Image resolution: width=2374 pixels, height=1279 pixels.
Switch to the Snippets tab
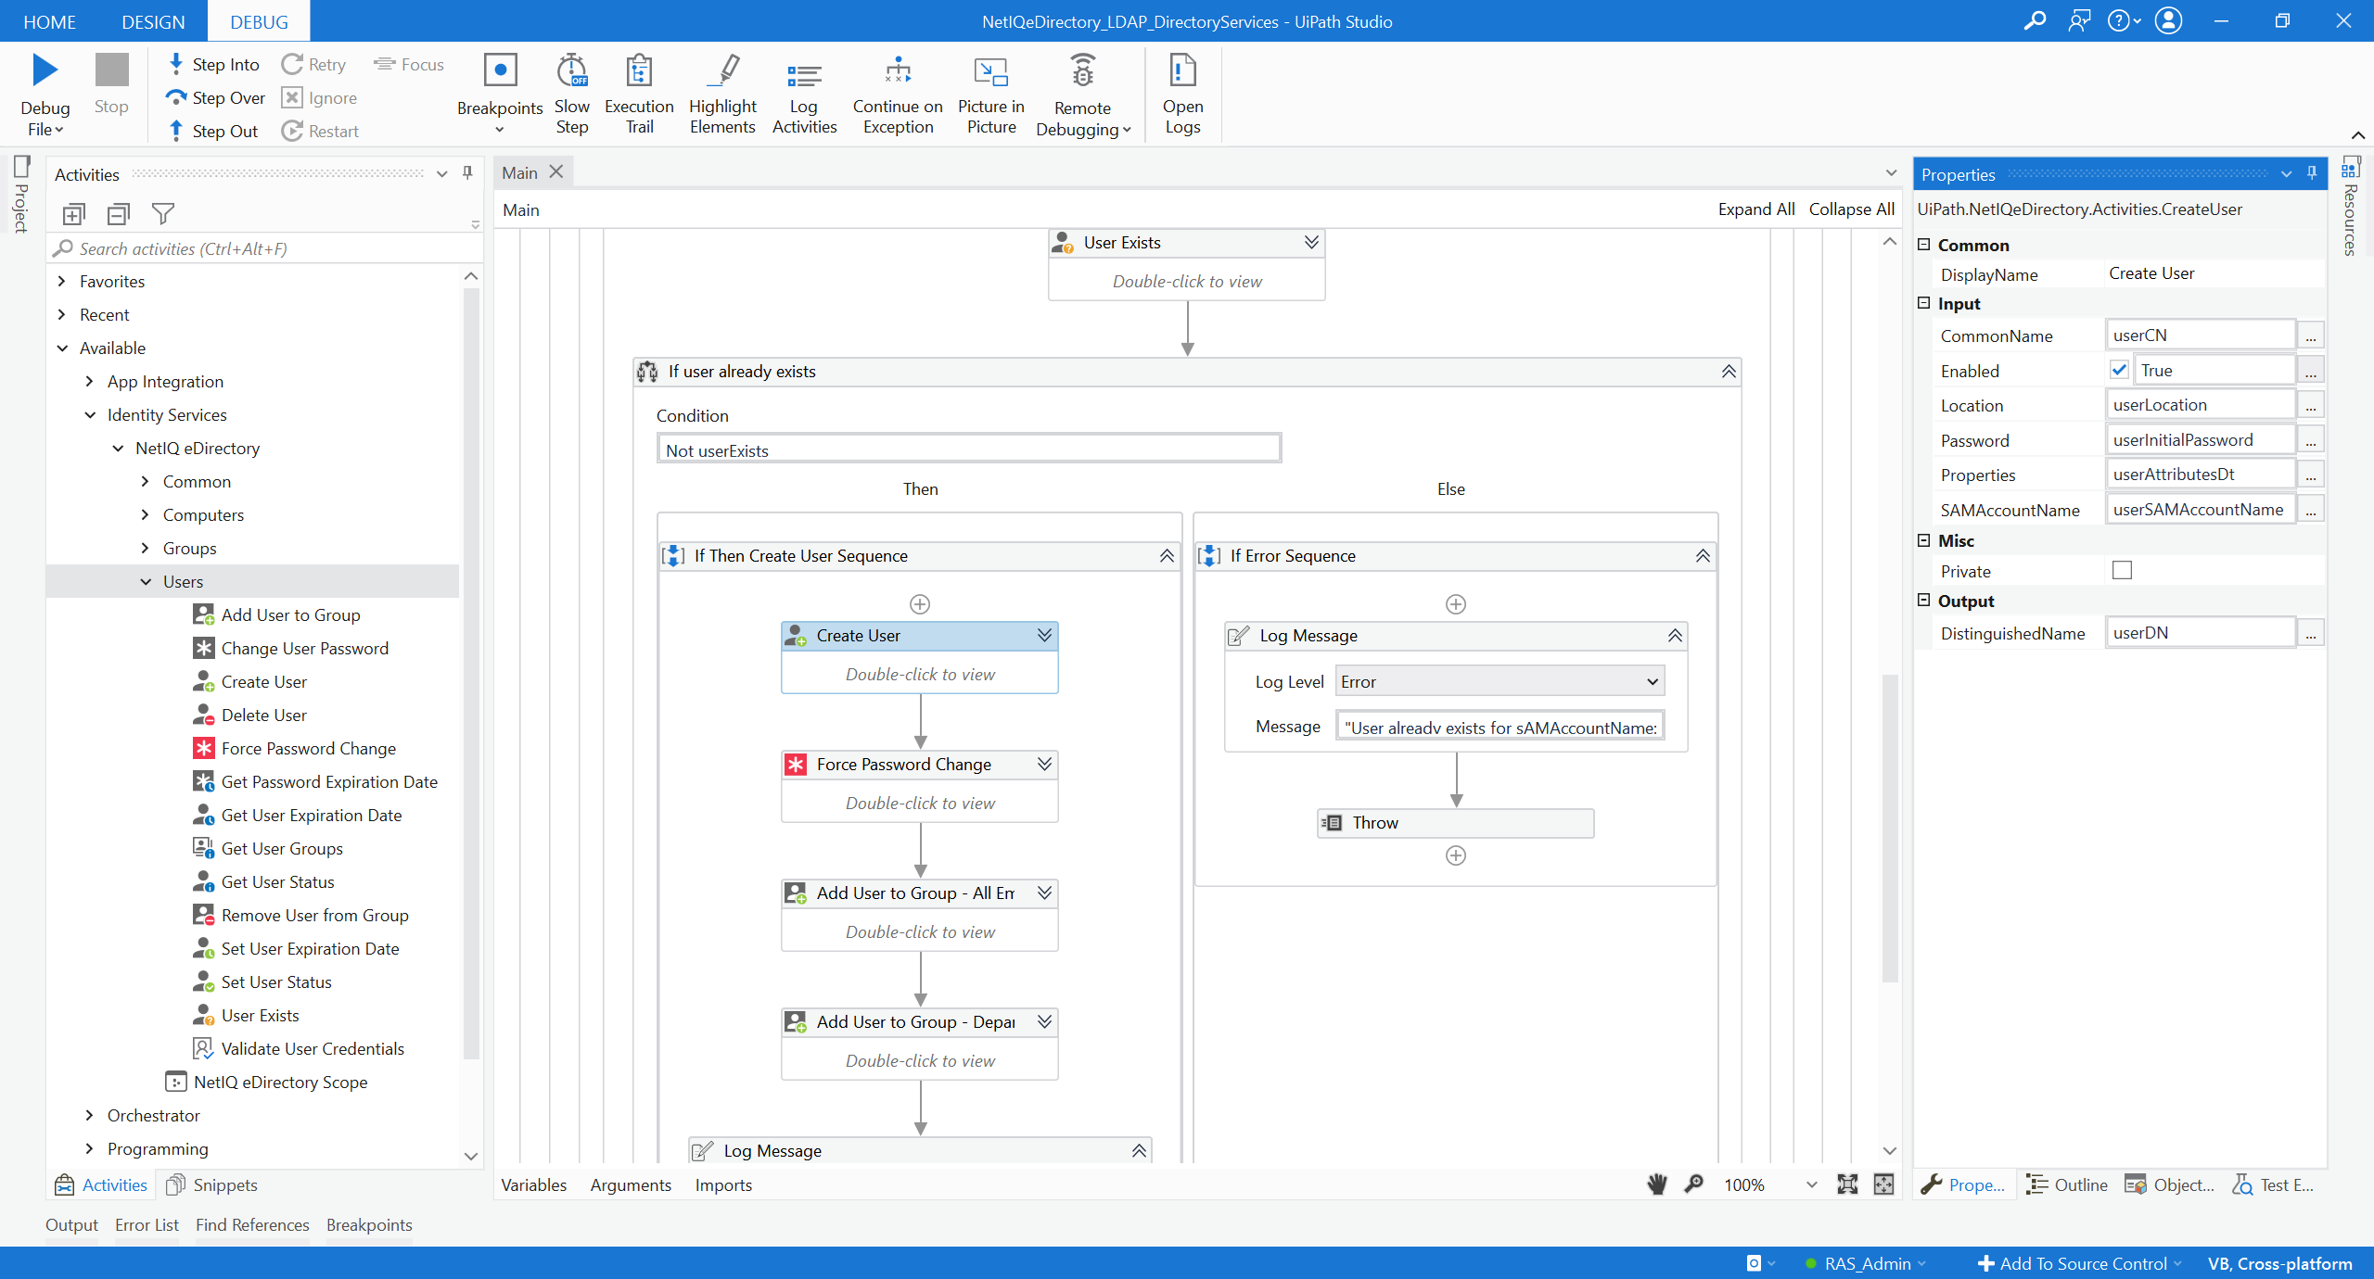(x=211, y=1184)
